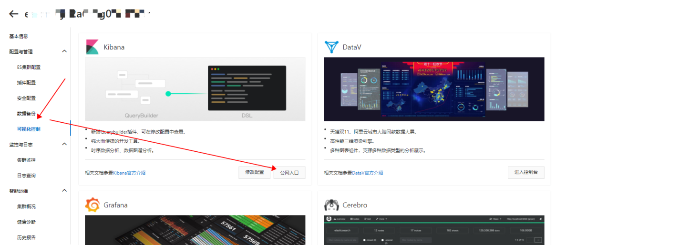This screenshot has width=700, height=245.
Task: Open the Kibana官方介绍 link
Action: (x=129, y=173)
